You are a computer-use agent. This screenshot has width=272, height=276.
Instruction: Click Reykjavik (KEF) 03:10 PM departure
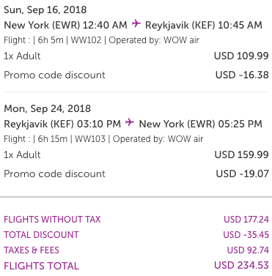pyautogui.click(x=62, y=124)
